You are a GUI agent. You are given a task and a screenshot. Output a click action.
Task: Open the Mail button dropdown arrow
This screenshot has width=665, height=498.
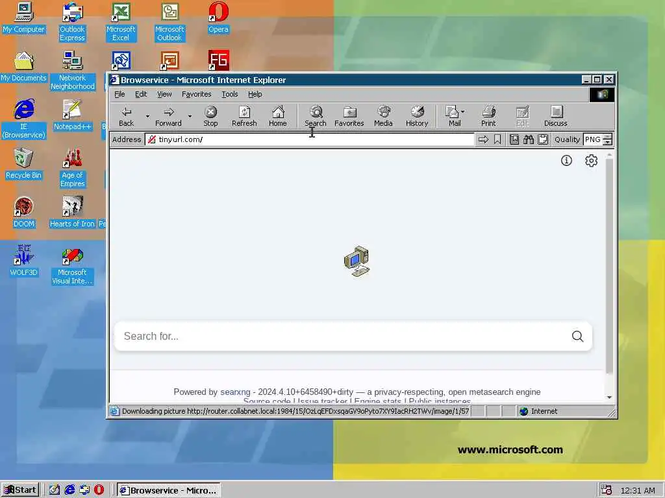point(462,112)
